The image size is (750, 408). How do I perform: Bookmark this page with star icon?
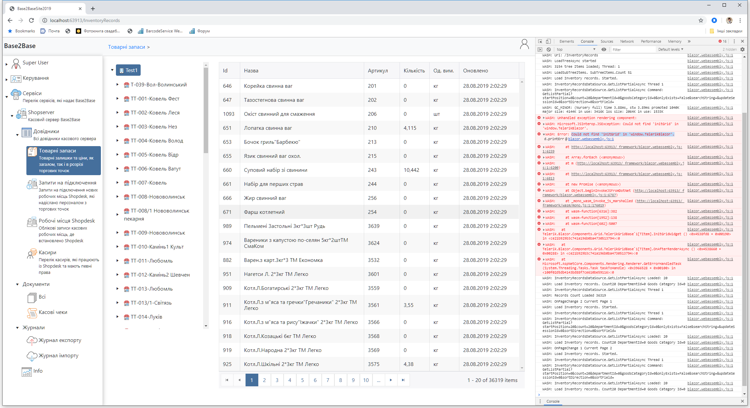click(701, 20)
